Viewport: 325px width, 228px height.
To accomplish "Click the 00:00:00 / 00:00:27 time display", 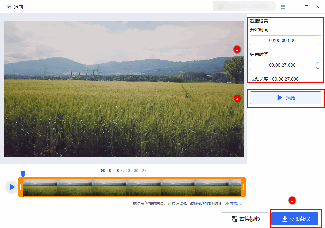I will click(x=124, y=171).
